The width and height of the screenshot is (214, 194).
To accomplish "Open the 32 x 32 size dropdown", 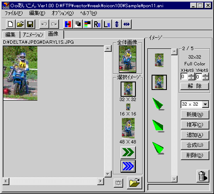I will (x=206, y=104).
